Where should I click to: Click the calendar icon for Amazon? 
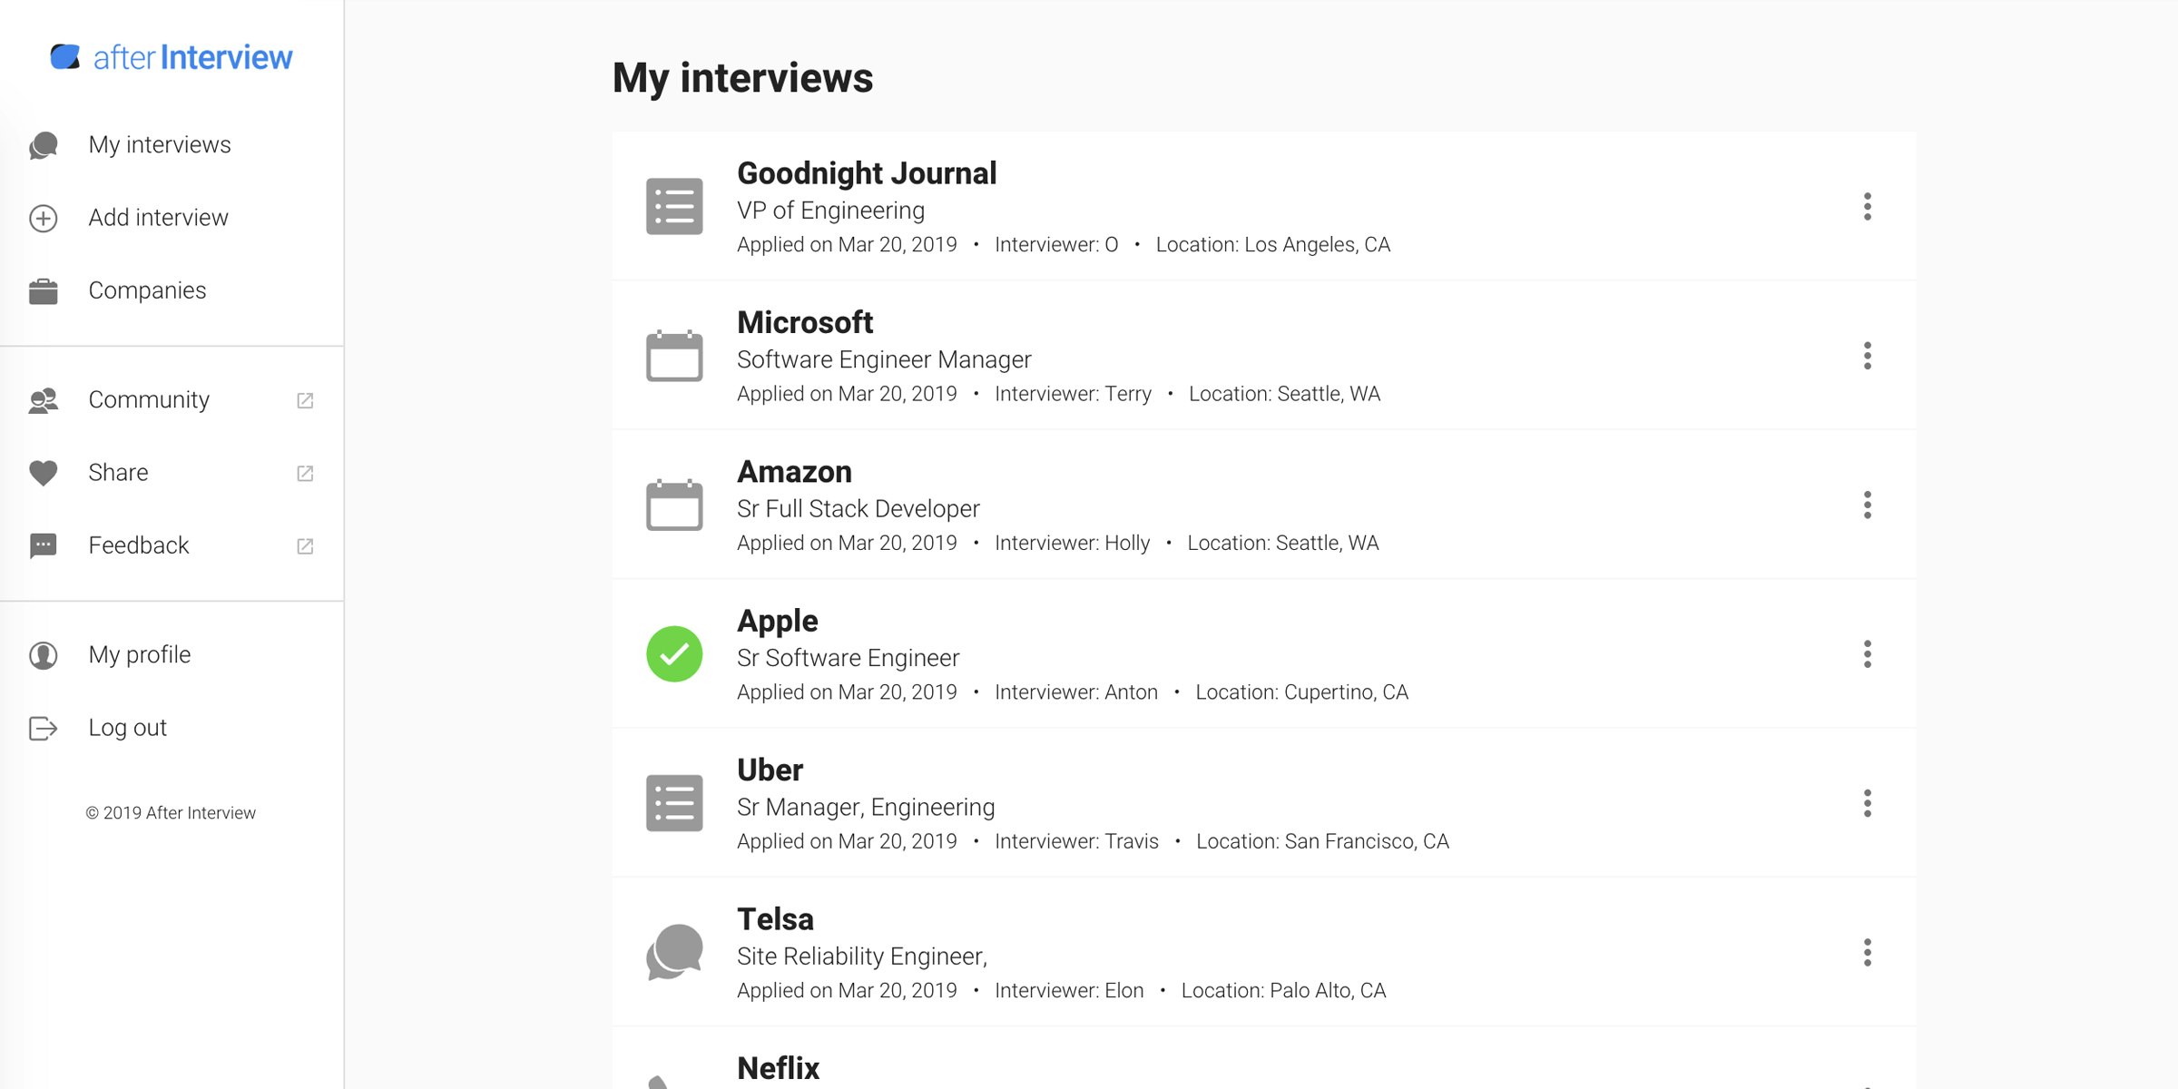click(674, 504)
